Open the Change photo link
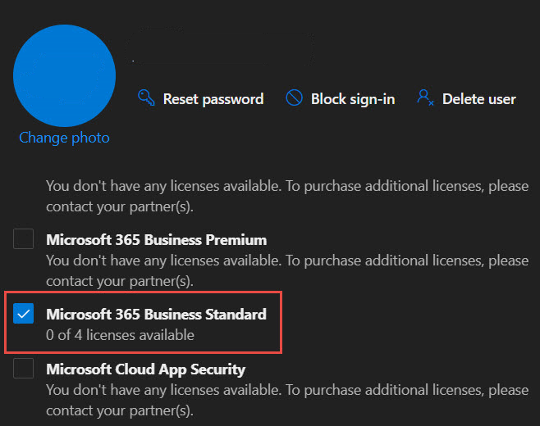The height and width of the screenshot is (426, 540). click(64, 138)
